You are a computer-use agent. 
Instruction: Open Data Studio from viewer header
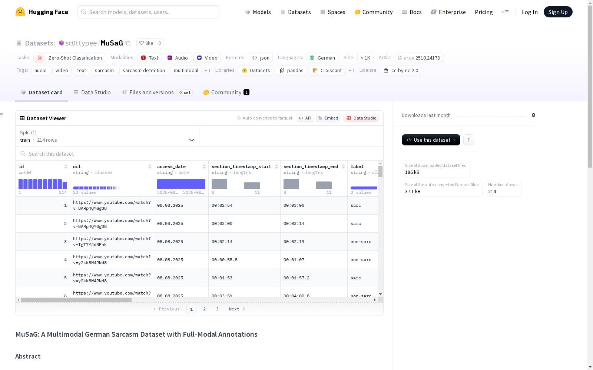coord(361,118)
